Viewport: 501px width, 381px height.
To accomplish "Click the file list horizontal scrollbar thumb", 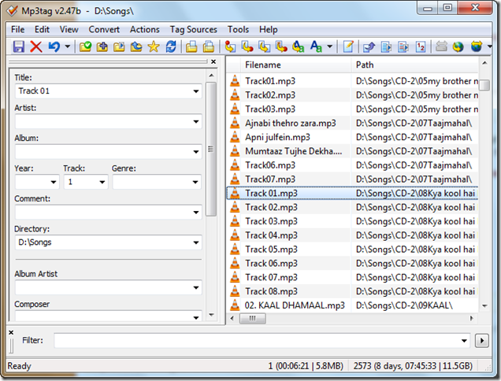I will tap(252, 318).
